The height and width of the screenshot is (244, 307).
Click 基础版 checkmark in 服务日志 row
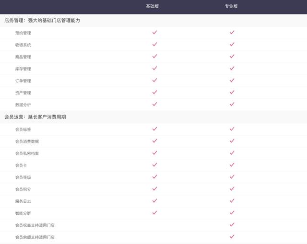[154, 200]
